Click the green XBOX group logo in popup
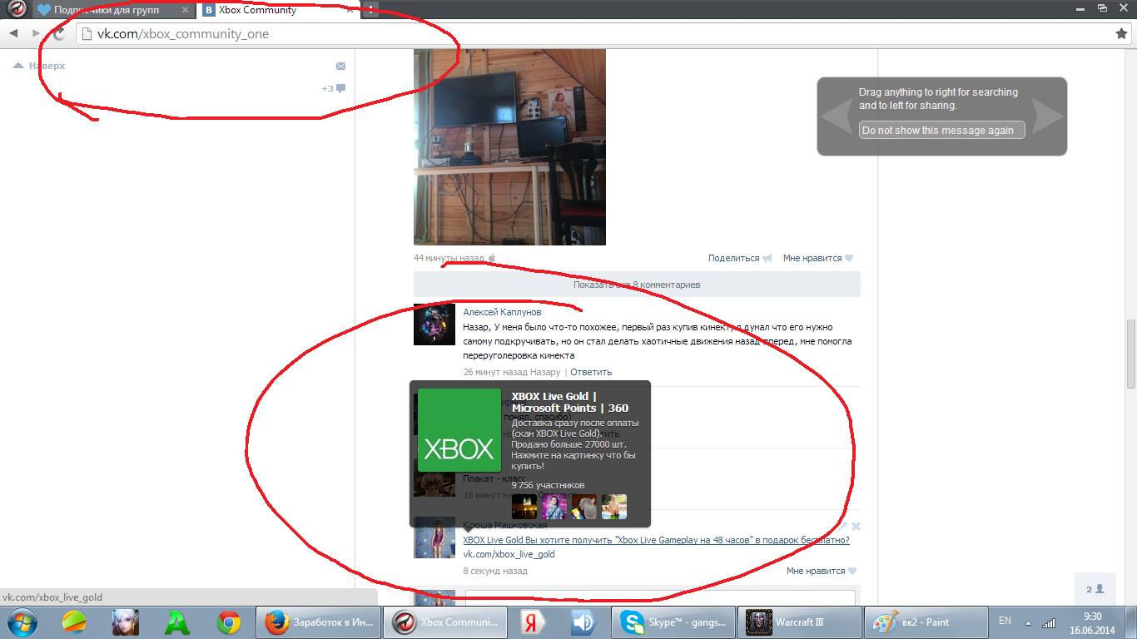The width and height of the screenshot is (1137, 639). point(459,430)
